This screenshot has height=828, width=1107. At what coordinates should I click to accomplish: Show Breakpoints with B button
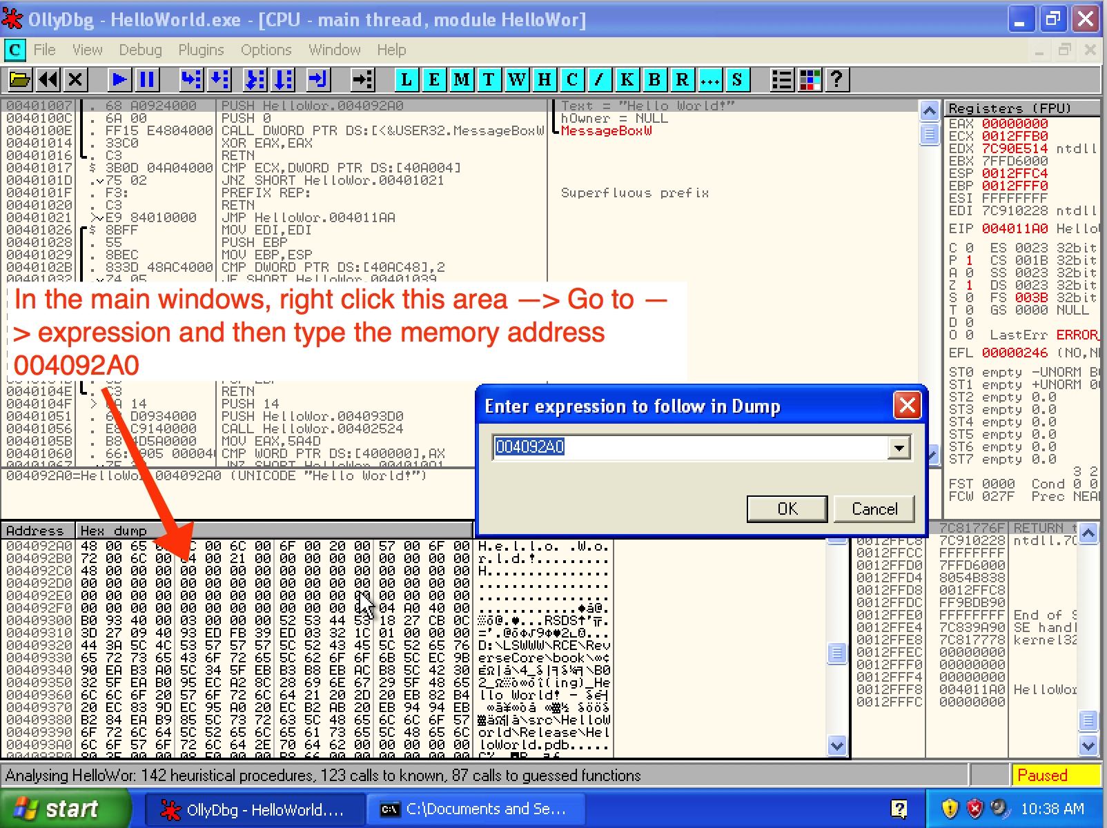click(655, 80)
